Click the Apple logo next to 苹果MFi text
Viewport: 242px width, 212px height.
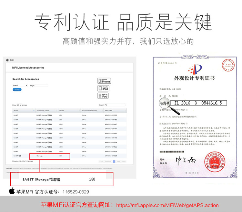[12, 191]
